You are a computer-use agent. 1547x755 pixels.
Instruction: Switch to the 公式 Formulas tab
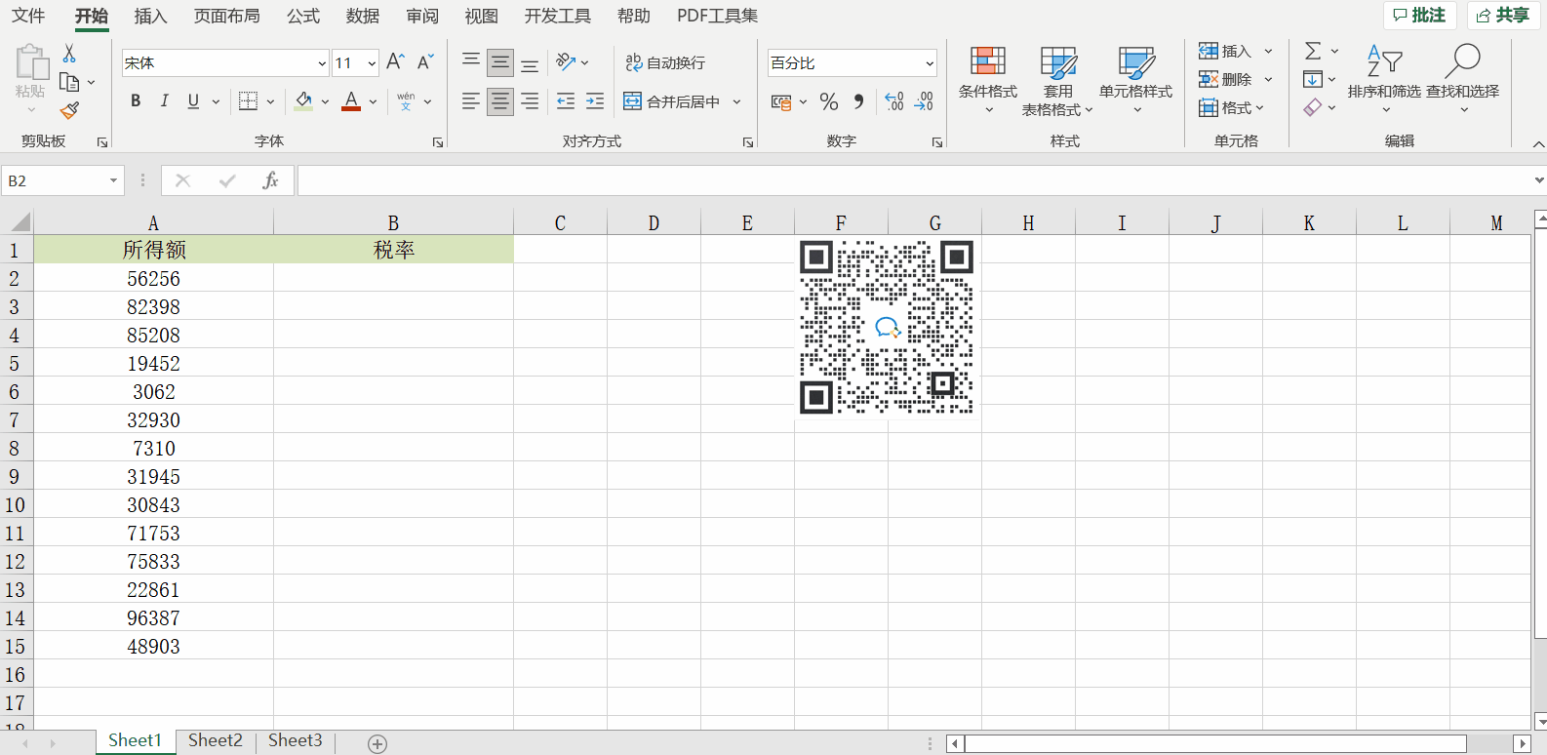click(x=303, y=16)
